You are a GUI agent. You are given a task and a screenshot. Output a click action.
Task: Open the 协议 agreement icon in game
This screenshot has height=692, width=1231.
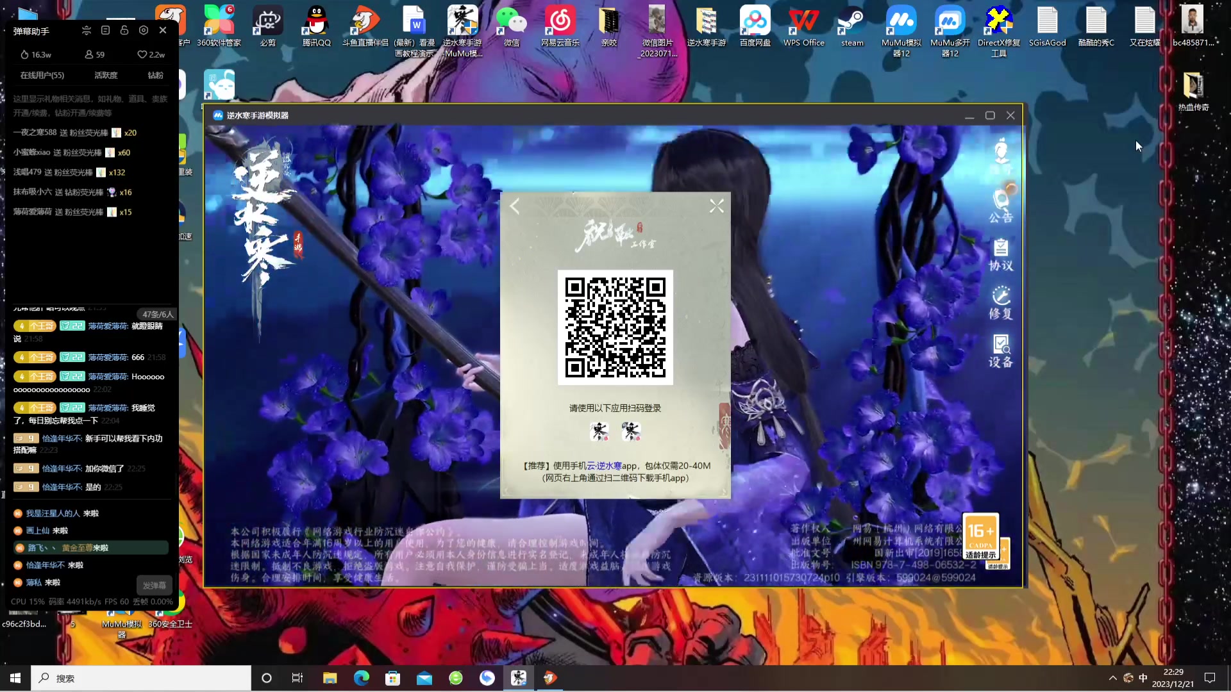(1001, 254)
